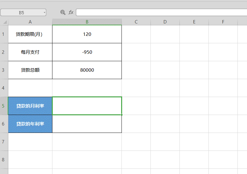Select column C header

136,22
